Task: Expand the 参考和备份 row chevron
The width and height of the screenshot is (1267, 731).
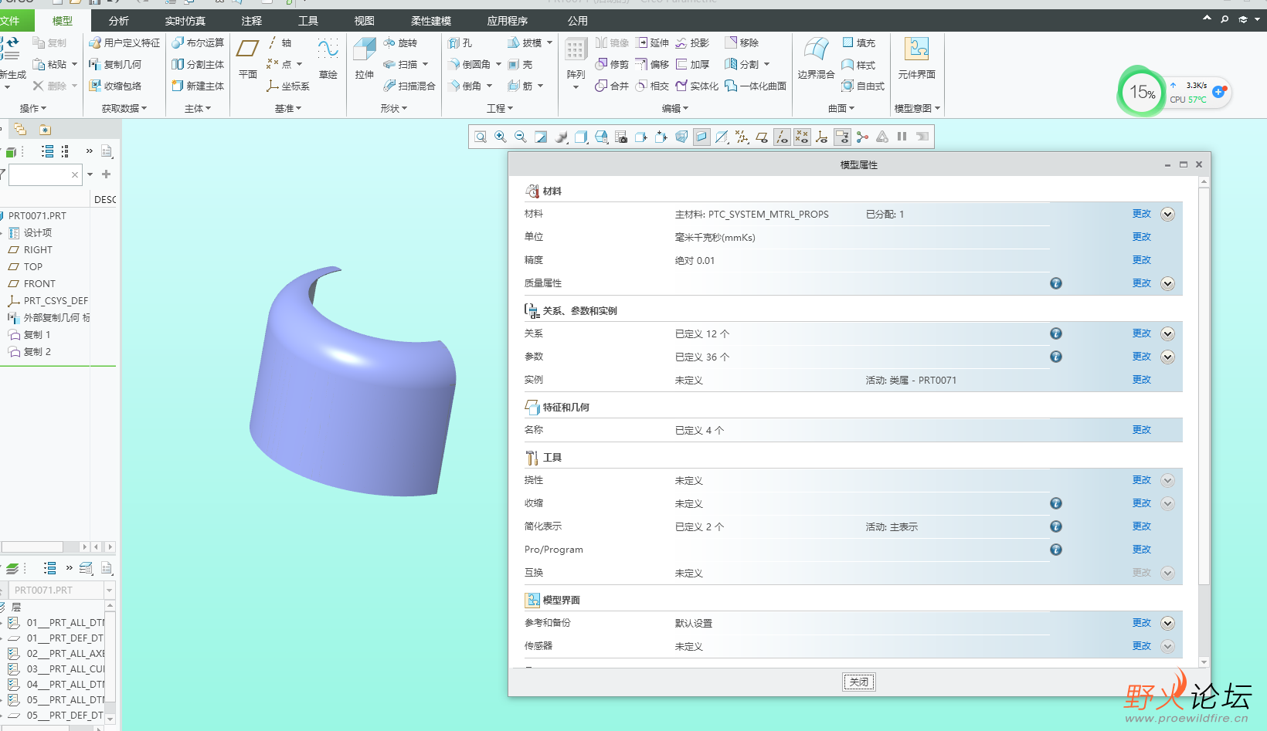Action: (1167, 623)
